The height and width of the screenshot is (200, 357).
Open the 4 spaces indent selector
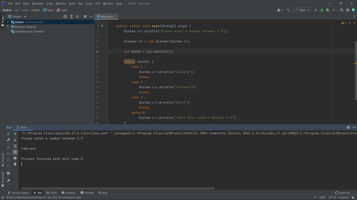tap(343, 197)
